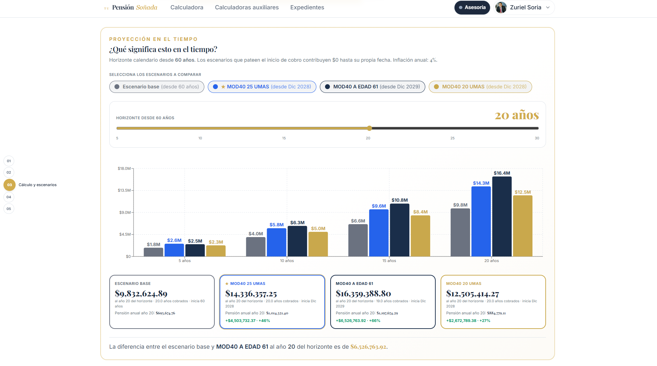Jump to step 02 in side navigation
Screen dimensions: 657x366
coord(9,172)
